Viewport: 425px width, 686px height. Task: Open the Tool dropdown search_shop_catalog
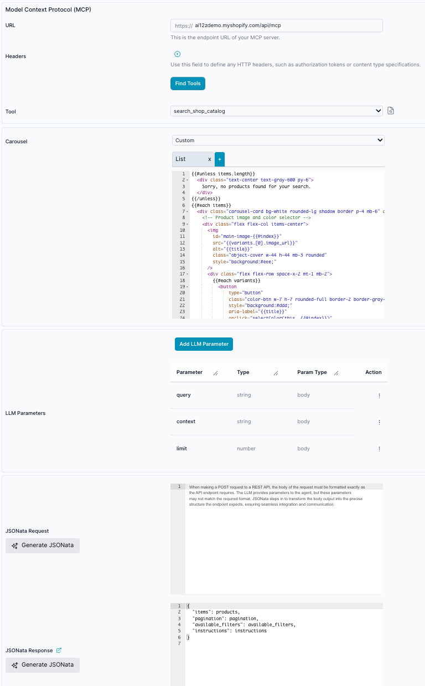277,111
